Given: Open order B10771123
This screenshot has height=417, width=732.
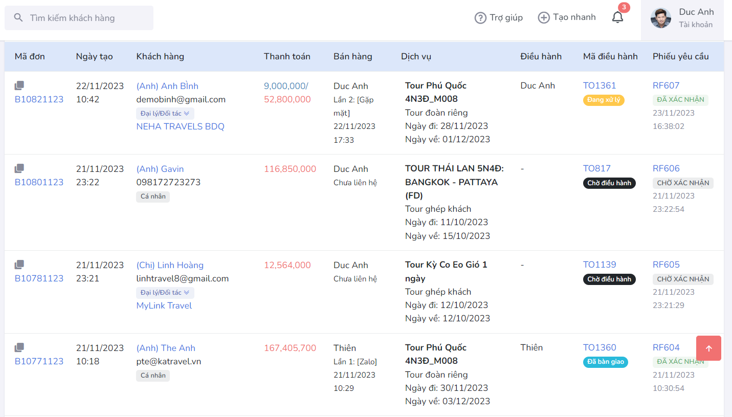Looking at the screenshot, I should [39, 361].
